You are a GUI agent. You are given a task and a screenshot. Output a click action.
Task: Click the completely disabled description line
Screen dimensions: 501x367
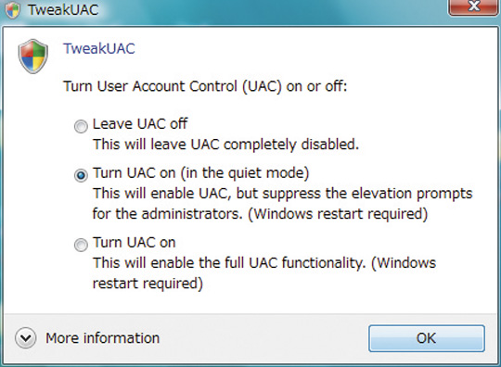coord(225,145)
